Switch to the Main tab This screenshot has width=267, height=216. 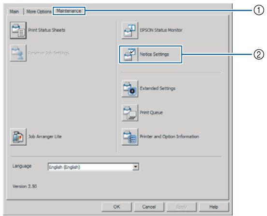(x=14, y=12)
